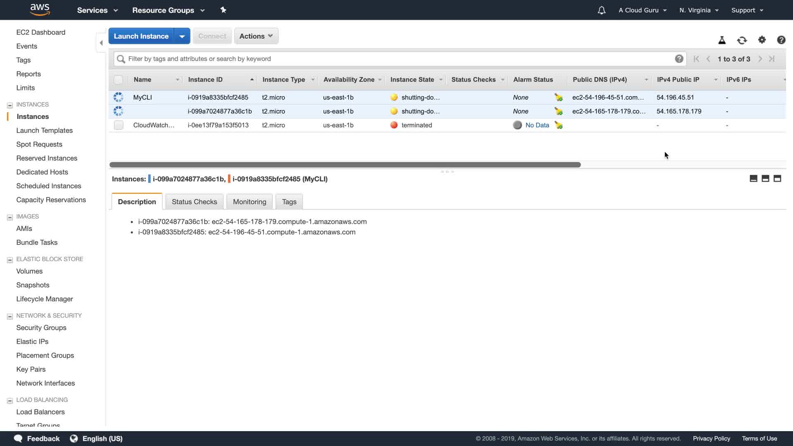Click the help question mark in the search filter
The height and width of the screenshot is (446, 793).
(679, 59)
